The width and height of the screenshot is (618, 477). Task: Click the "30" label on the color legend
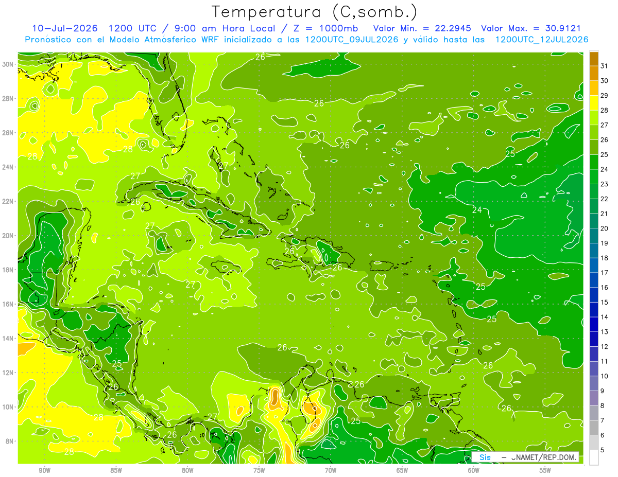(x=605, y=81)
